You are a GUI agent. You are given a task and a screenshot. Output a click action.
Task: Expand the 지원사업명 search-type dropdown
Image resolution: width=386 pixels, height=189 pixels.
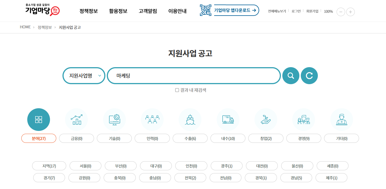[84, 76]
